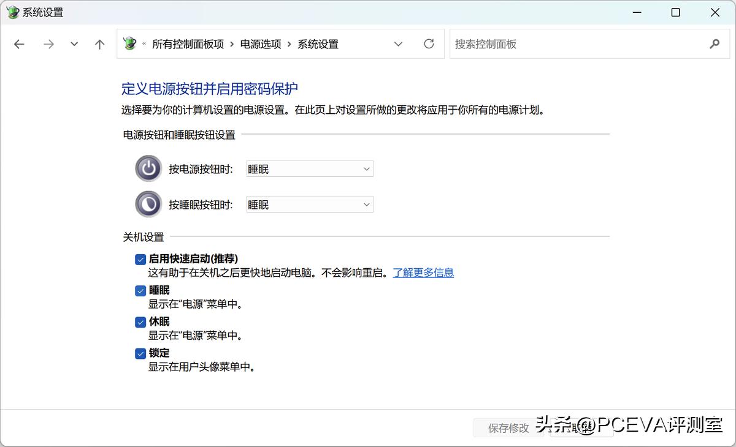The width and height of the screenshot is (736, 447).
Task: Click the sleep button icon image
Action: pos(148,204)
